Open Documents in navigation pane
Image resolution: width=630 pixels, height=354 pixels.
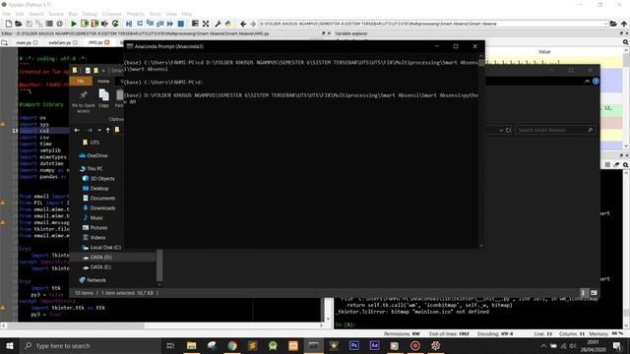[102, 199]
